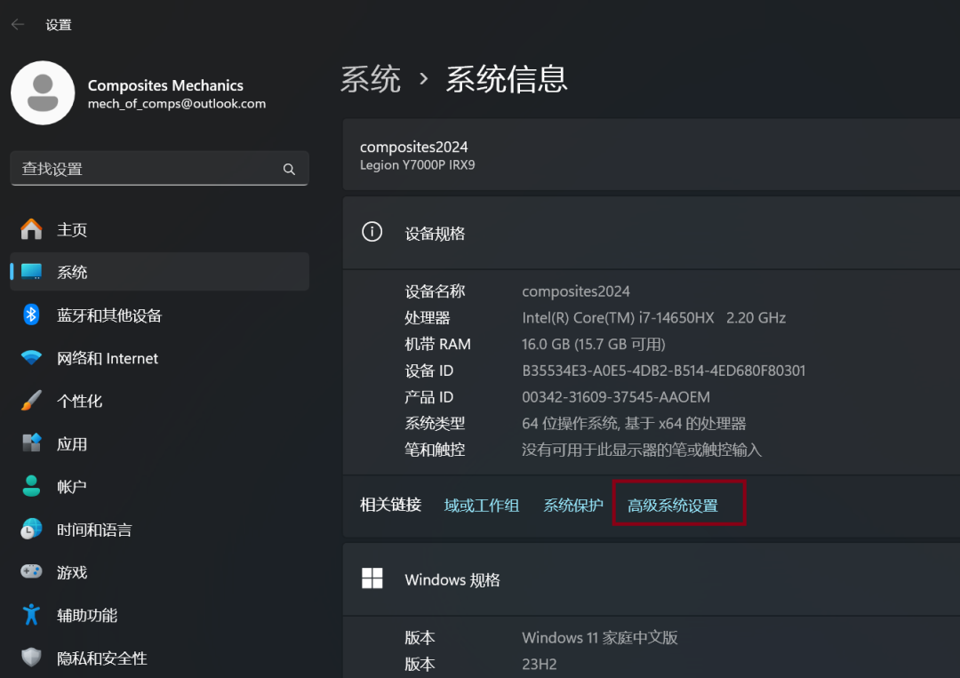Click the 辅助功能 accessibility icon
The height and width of the screenshot is (678, 960).
[33, 615]
